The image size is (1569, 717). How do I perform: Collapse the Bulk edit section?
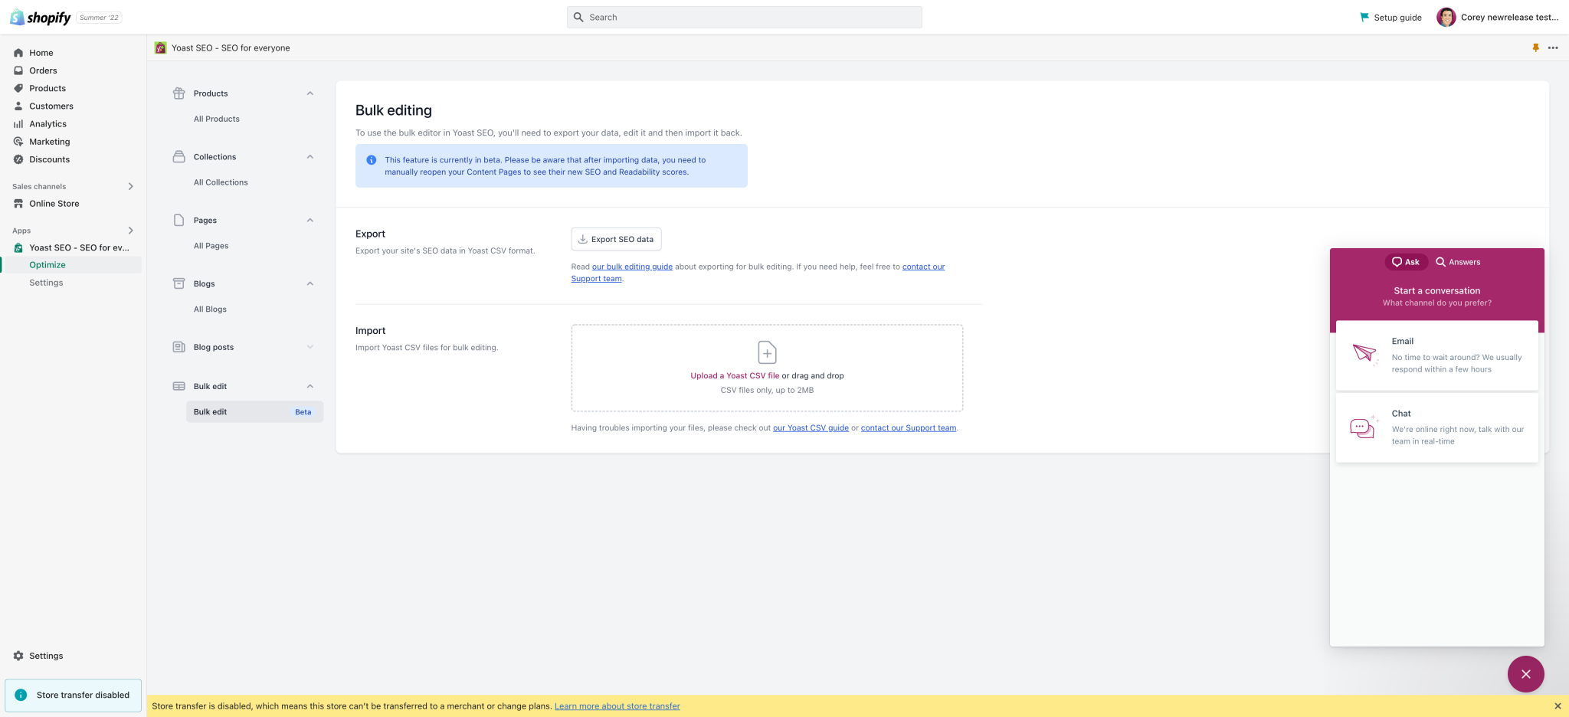310,386
